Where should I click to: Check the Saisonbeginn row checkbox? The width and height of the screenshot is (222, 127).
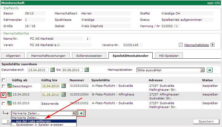(3, 86)
